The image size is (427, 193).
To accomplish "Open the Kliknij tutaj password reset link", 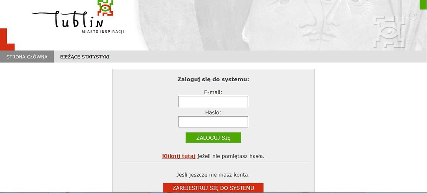I will 178,156.
